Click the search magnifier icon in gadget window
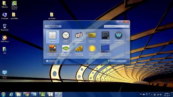Image resolution: width=173 pixels, height=97 pixels. click(126, 26)
